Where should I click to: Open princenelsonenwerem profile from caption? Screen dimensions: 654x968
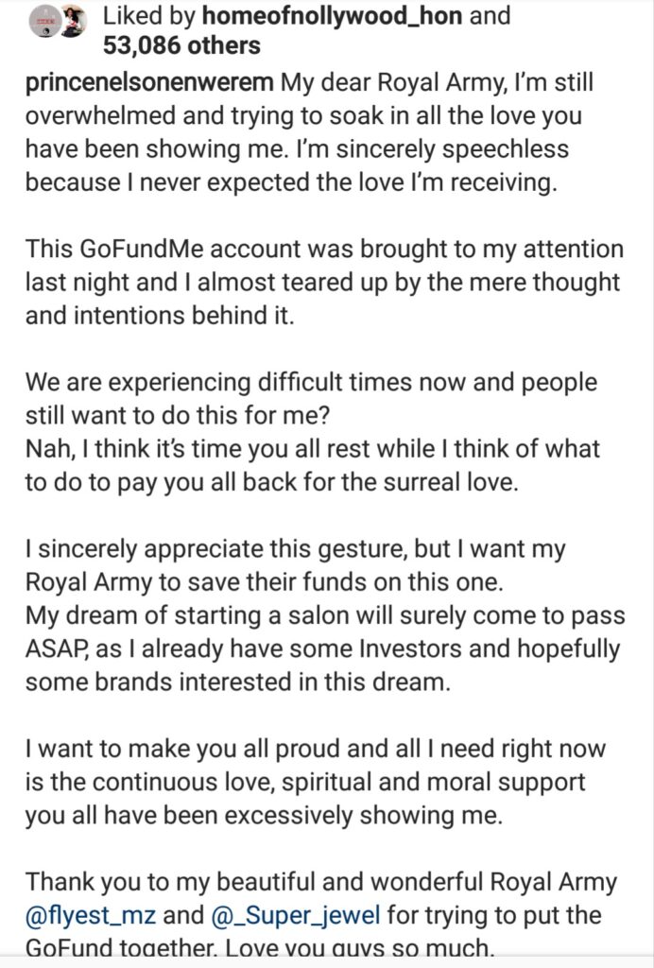click(x=149, y=83)
